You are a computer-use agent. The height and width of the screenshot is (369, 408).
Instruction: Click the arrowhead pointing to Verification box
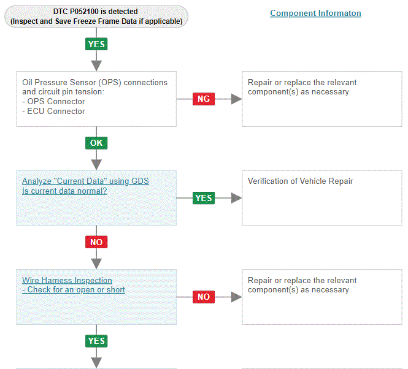point(237,198)
